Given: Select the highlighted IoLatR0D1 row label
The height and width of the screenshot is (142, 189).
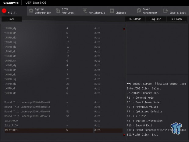Looking at the screenshot, I should point(11,130).
